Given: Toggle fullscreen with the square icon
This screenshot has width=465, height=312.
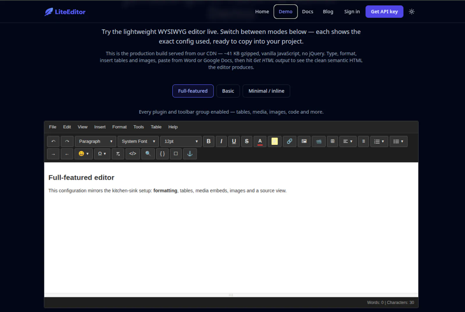Looking at the screenshot, I should click(x=176, y=154).
